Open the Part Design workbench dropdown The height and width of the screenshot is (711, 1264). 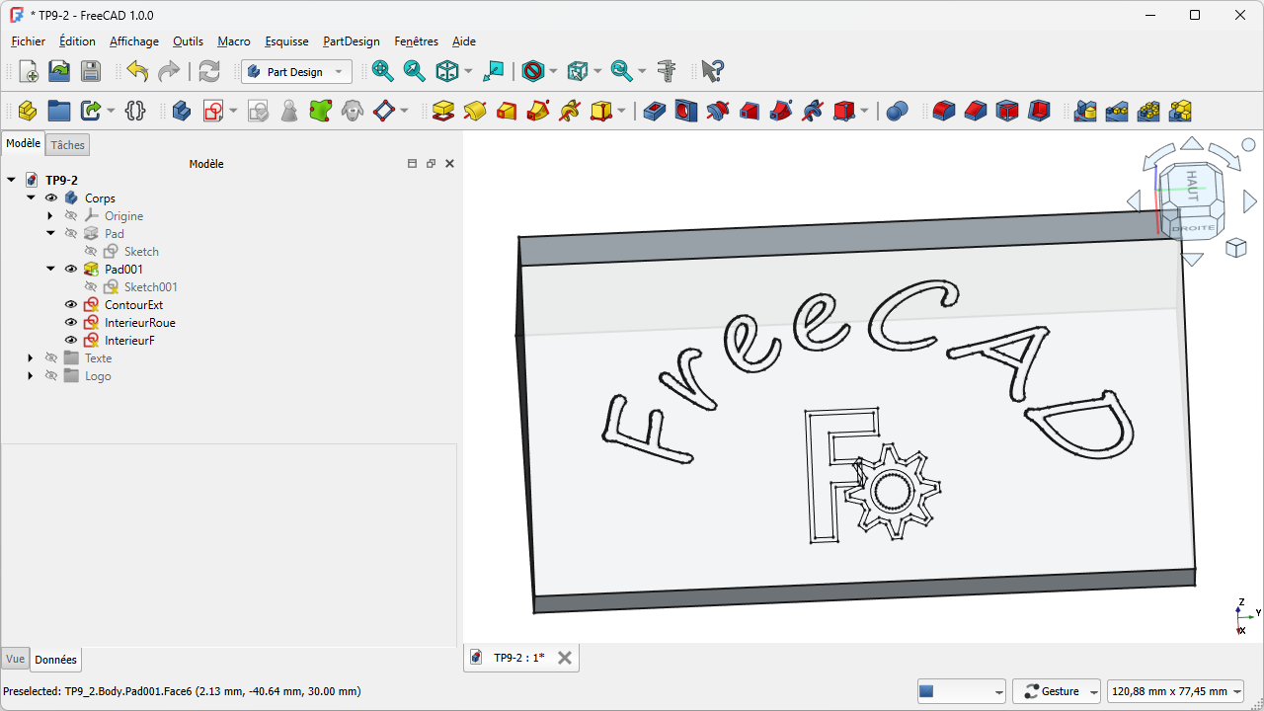[x=296, y=72]
